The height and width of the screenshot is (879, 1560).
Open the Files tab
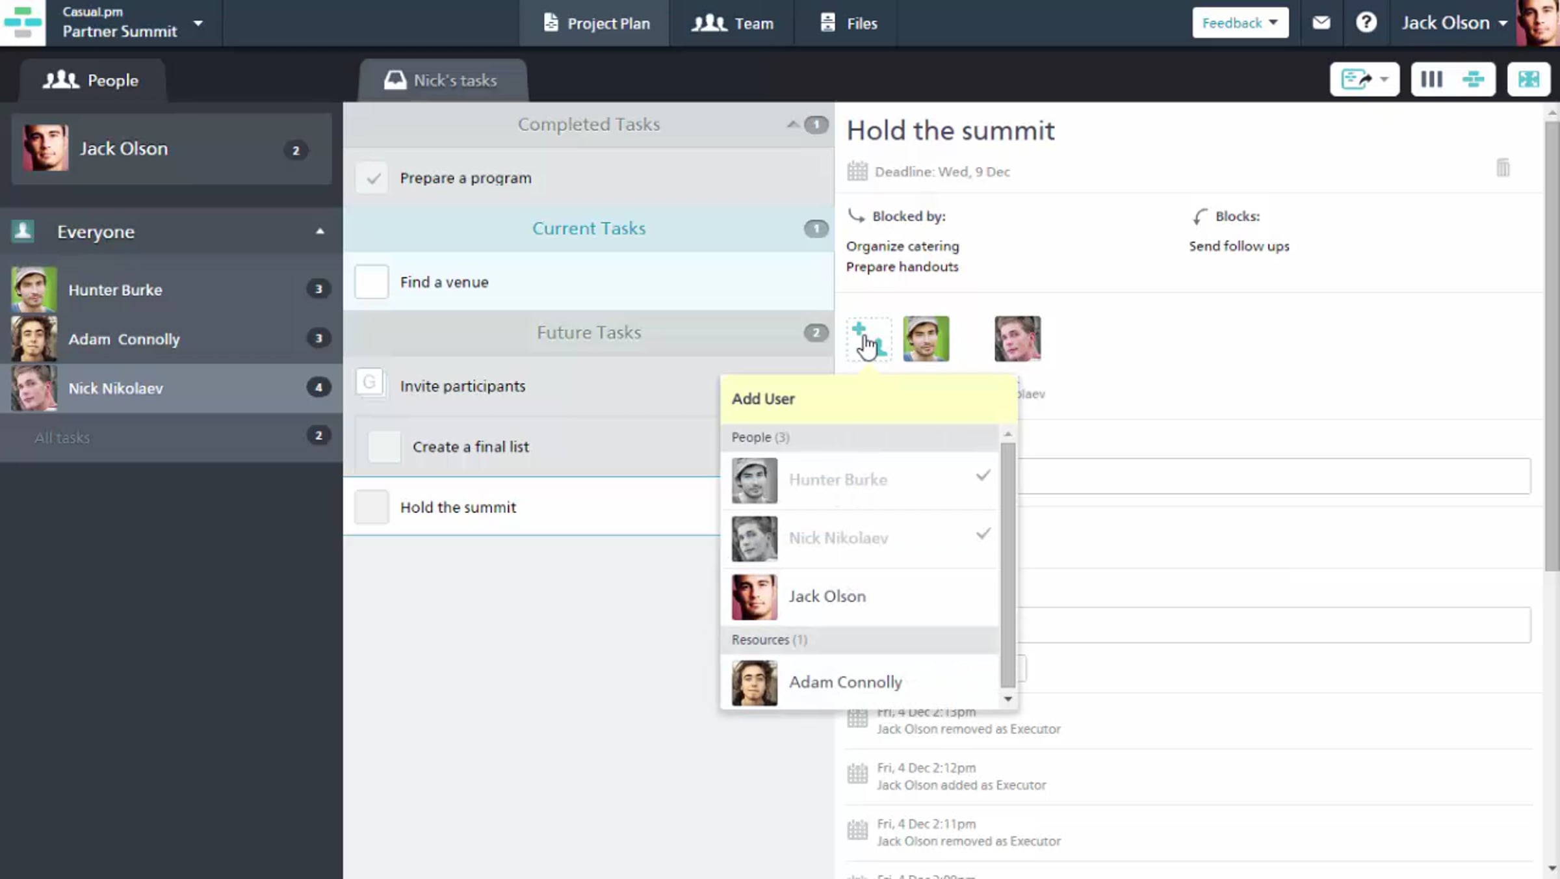848,23
